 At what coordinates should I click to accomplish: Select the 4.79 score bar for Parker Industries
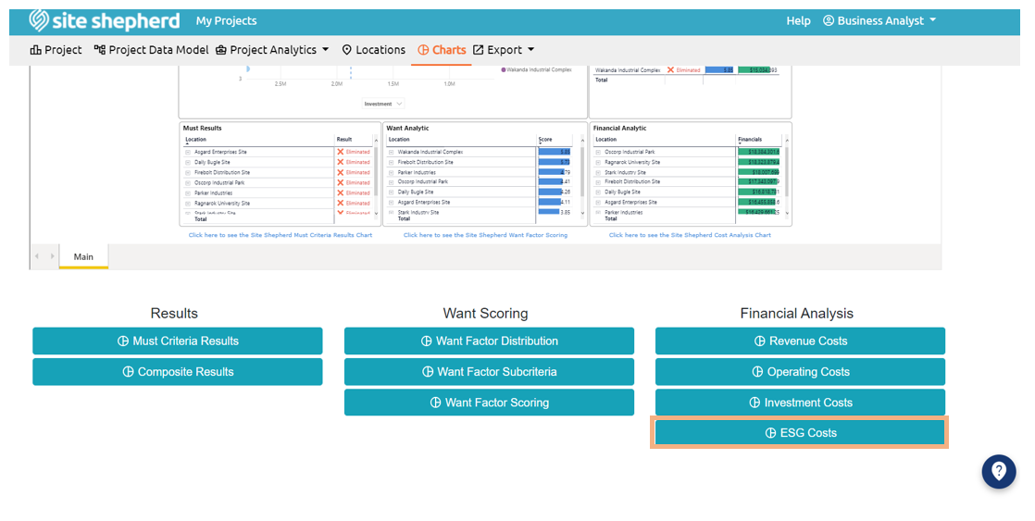click(x=554, y=172)
